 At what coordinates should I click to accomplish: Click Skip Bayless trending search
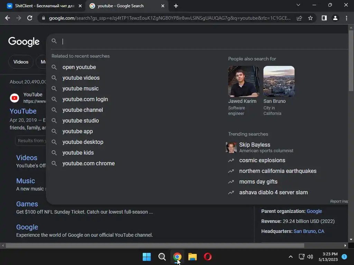266,147
